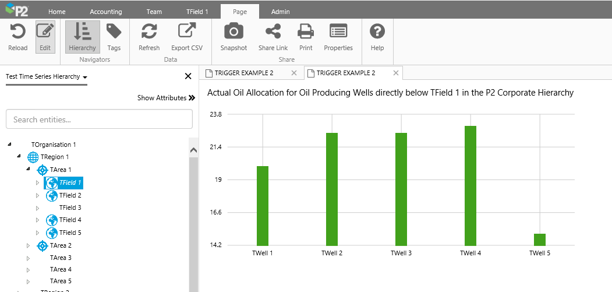
Task: Collapse the TArea 1 tree node
Action: [x=28, y=169]
